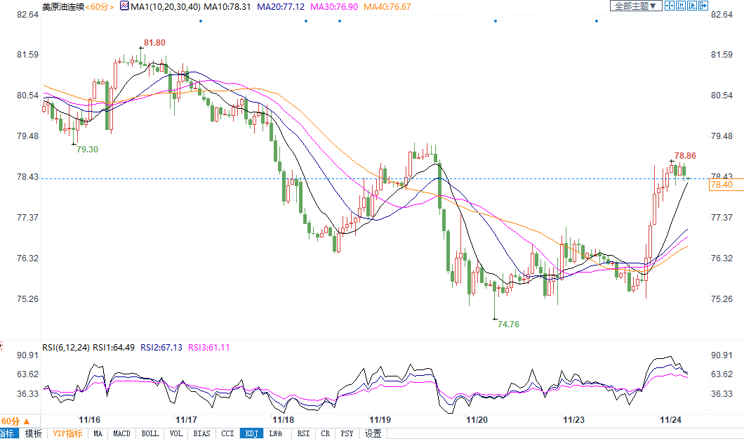Select the 模板 template tab
This screenshot has height=439, width=744.
(34, 433)
